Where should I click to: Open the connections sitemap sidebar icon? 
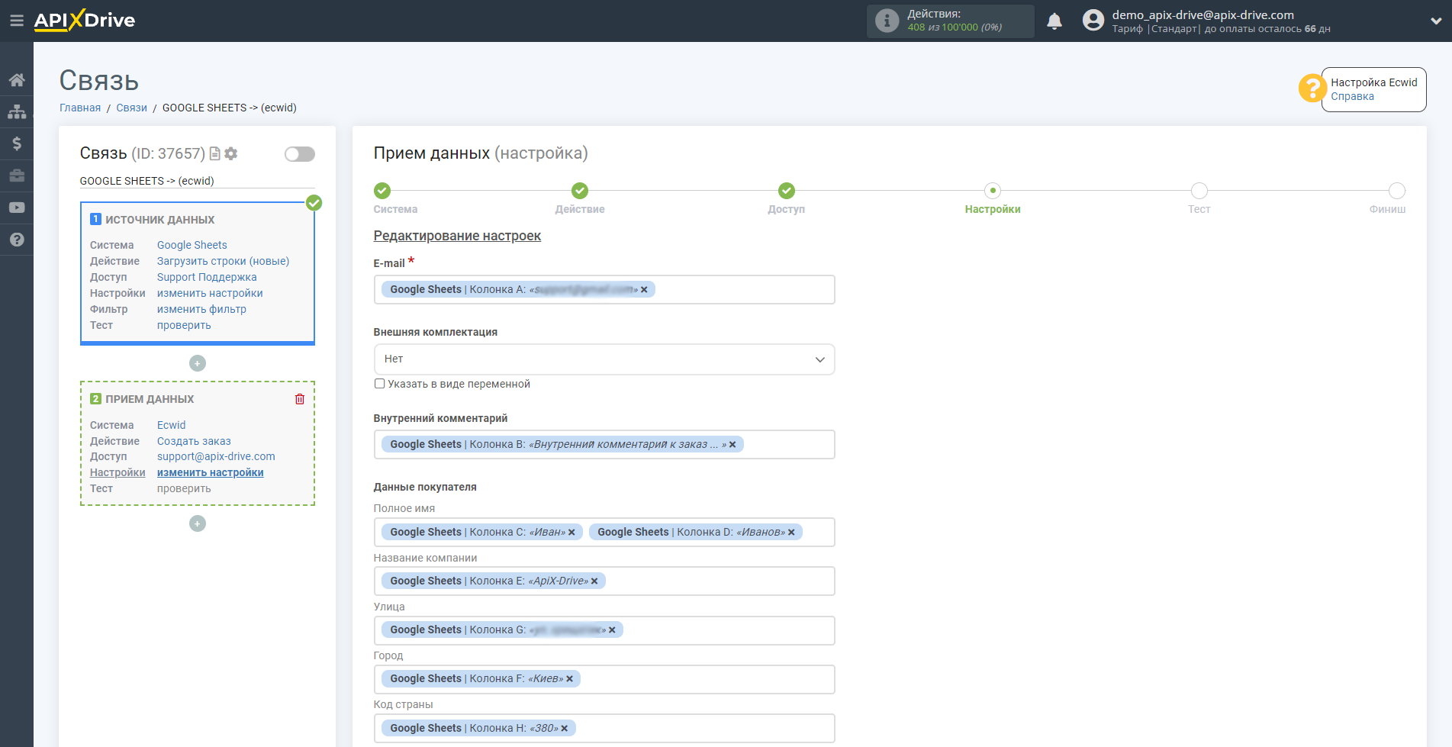[17, 111]
